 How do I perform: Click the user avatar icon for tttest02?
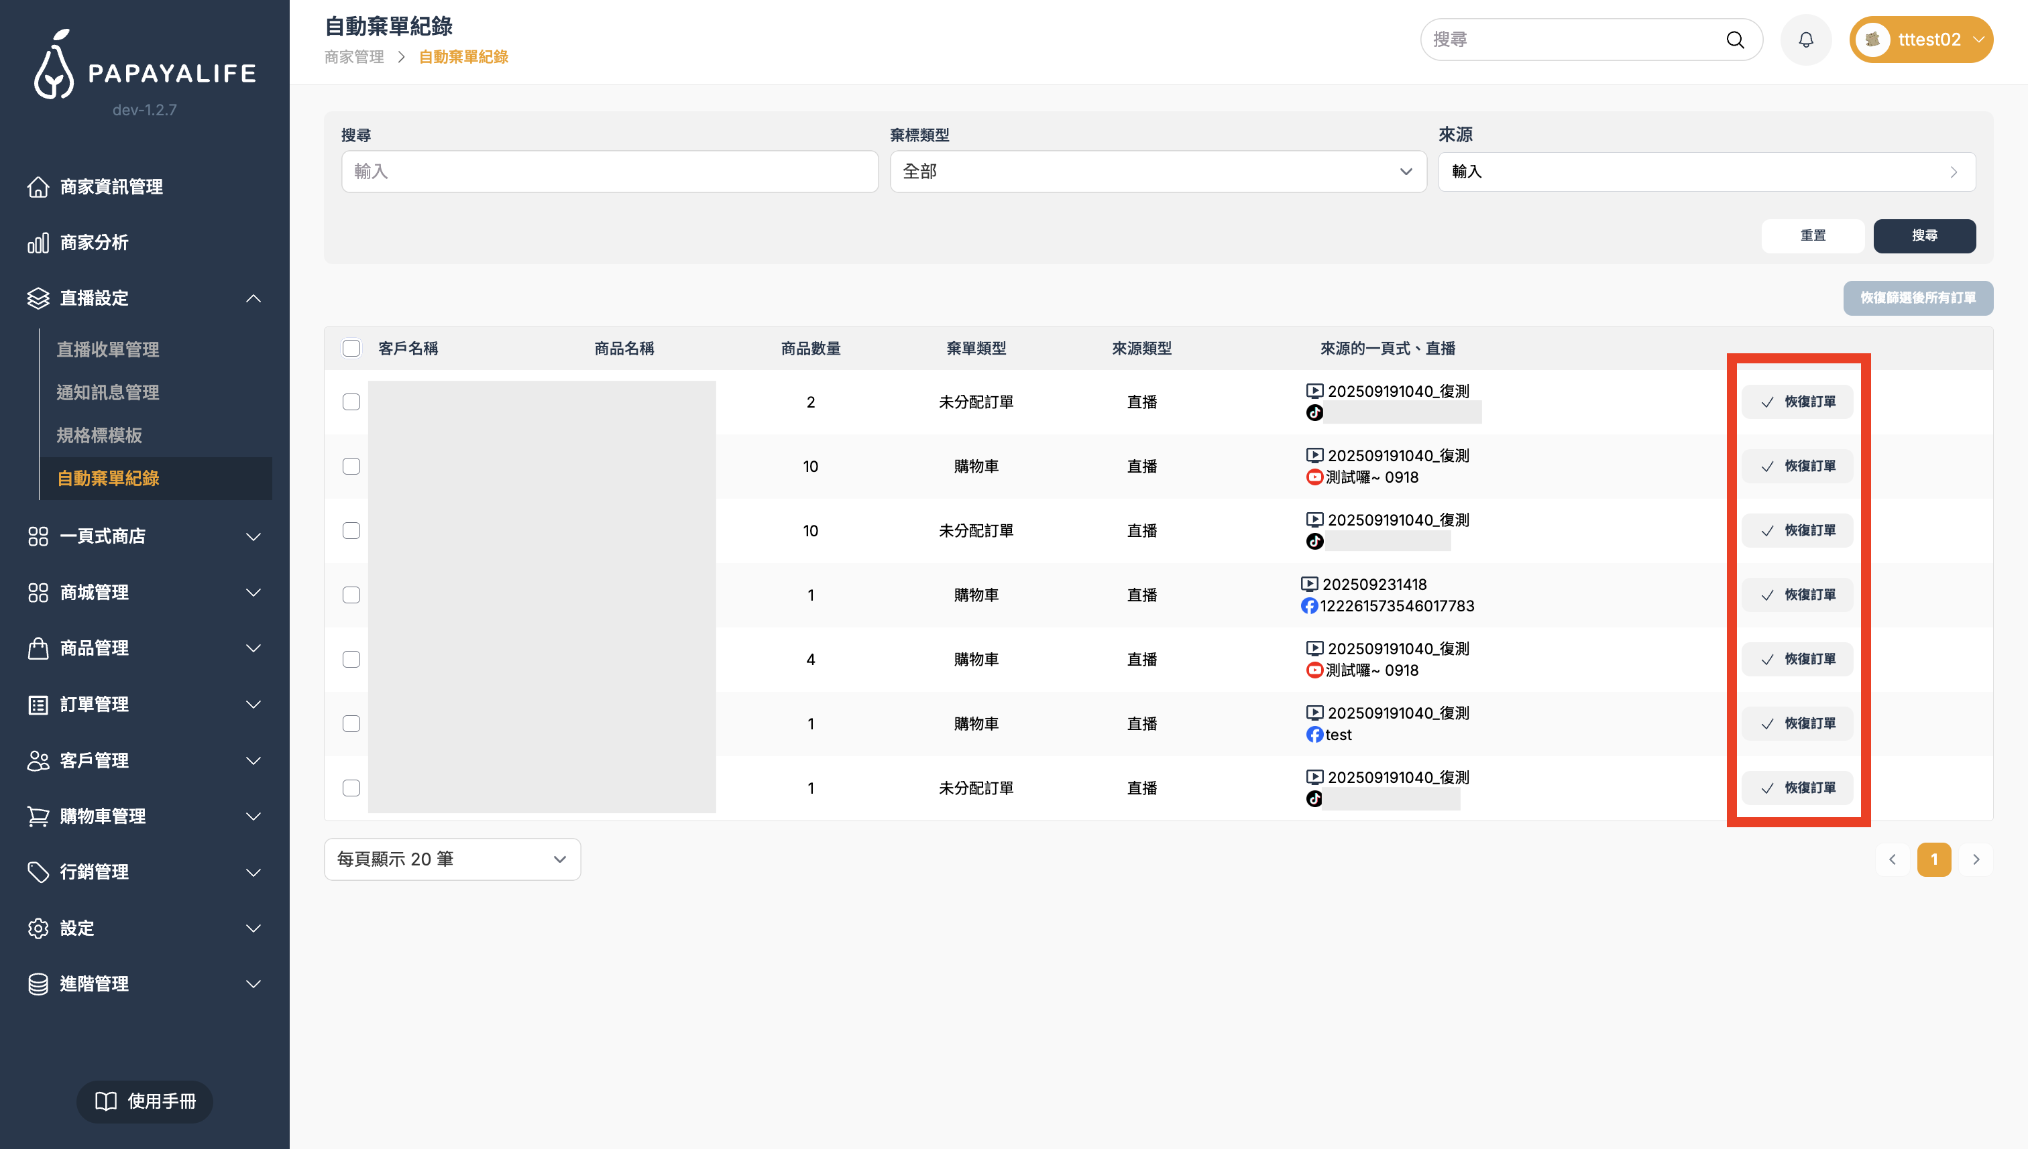click(1872, 40)
